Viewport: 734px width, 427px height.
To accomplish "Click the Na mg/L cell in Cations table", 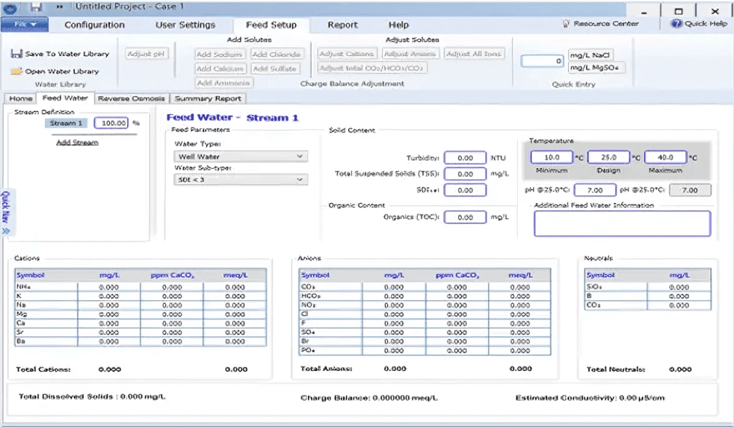I will coord(108,305).
